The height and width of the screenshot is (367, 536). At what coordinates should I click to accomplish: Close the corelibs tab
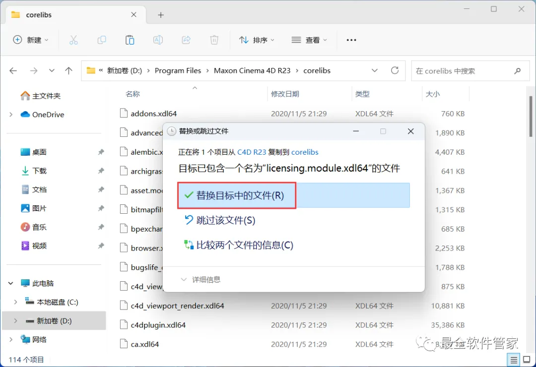[x=134, y=15]
